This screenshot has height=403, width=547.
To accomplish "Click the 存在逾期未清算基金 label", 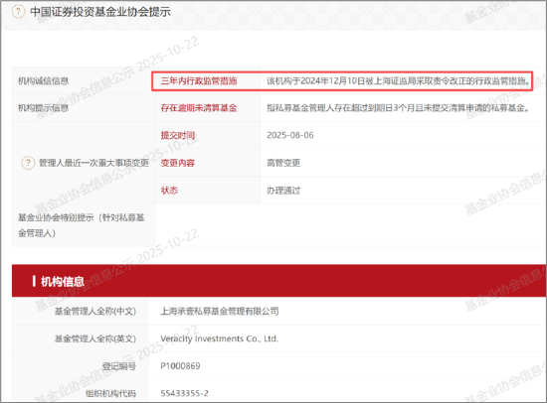I will point(199,108).
